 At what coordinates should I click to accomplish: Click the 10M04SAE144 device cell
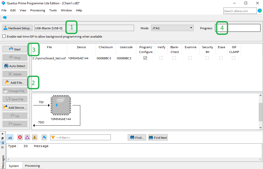[78, 58]
